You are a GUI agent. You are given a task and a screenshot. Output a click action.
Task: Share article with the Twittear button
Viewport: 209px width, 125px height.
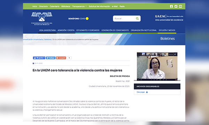[51, 58]
